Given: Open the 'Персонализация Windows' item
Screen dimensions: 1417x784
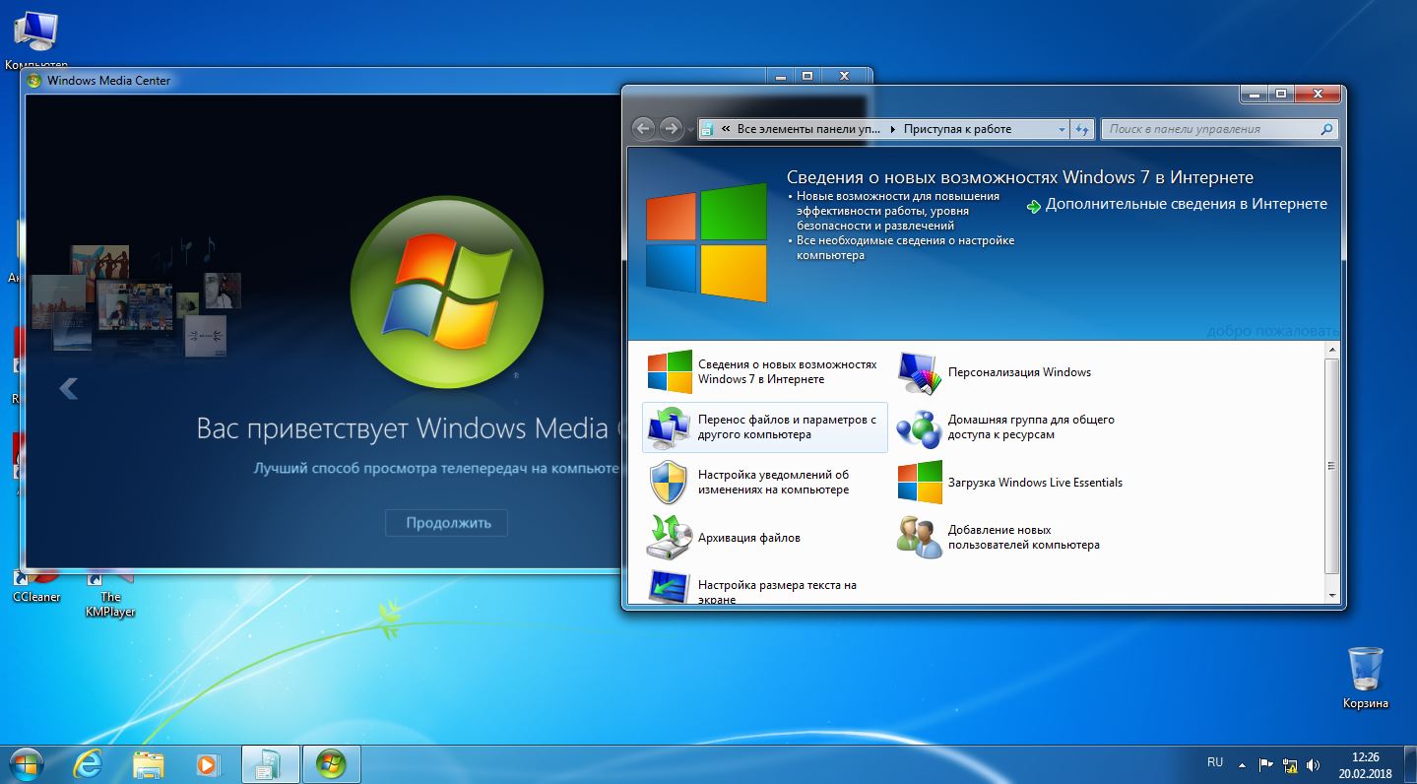Looking at the screenshot, I should click(1013, 372).
